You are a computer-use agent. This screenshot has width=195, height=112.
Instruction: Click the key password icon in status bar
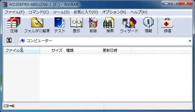click(x=12, y=106)
